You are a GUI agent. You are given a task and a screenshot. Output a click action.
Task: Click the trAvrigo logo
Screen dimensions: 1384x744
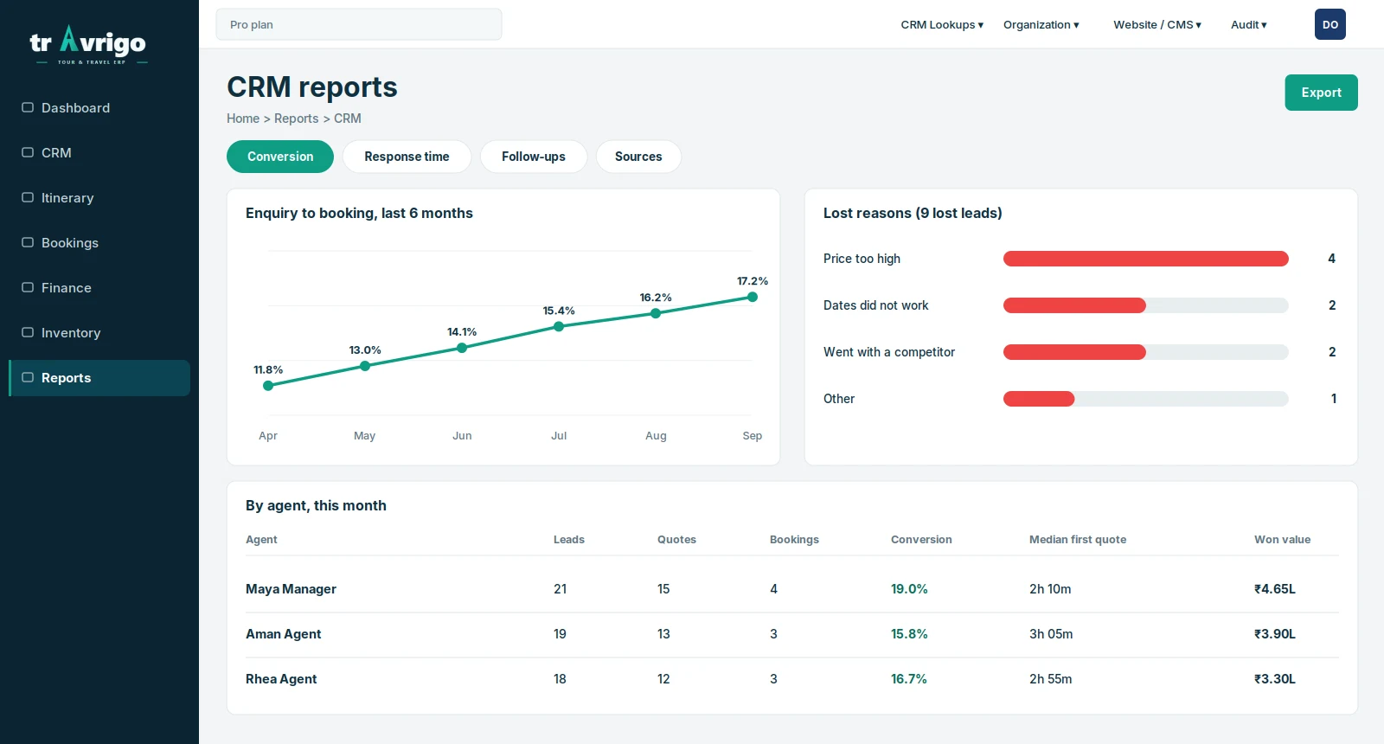point(88,45)
